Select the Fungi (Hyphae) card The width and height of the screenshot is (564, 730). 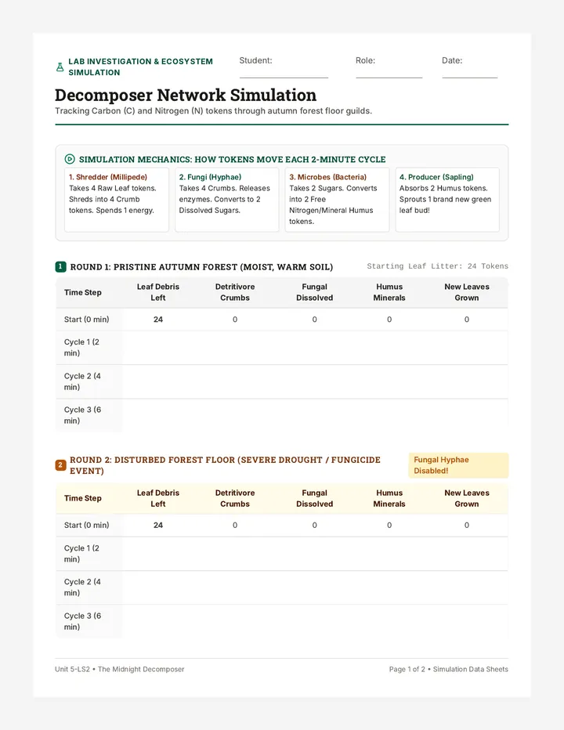(x=227, y=200)
